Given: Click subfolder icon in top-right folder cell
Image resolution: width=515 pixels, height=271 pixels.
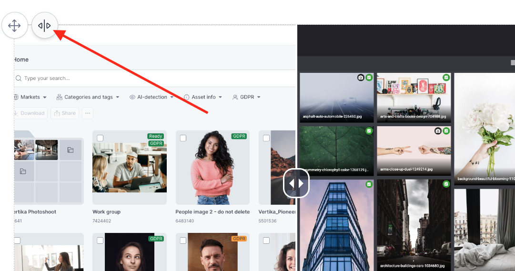Looking at the screenshot, I should click(71, 150).
